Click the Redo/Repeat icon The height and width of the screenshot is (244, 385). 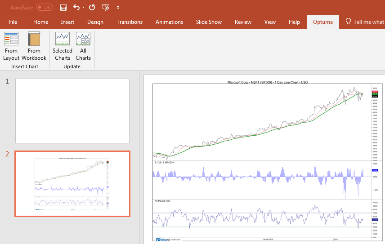tap(92, 8)
